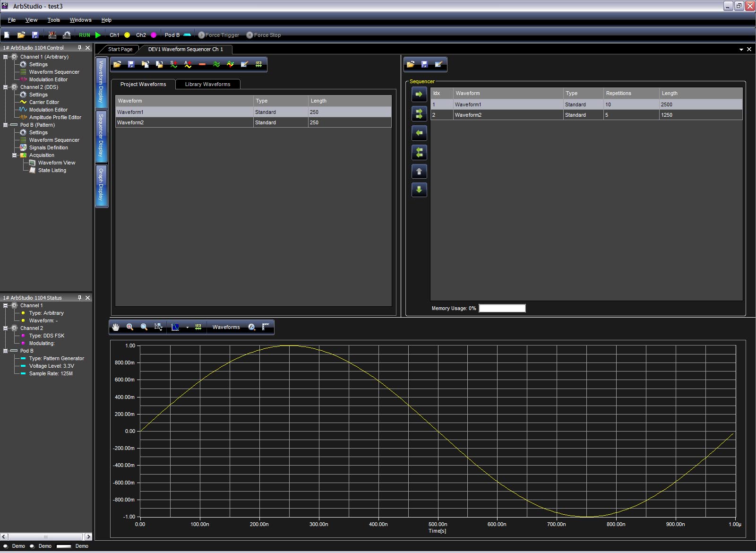Click the single right arrow add-to-sequencer button
Screen dimensions: 756x553
coord(419,95)
